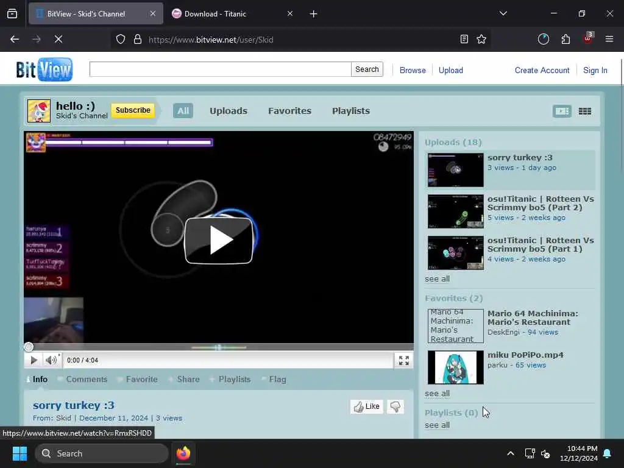The image size is (624, 468).
Task: Select the Uploads channel tab
Action: [229, 111]
